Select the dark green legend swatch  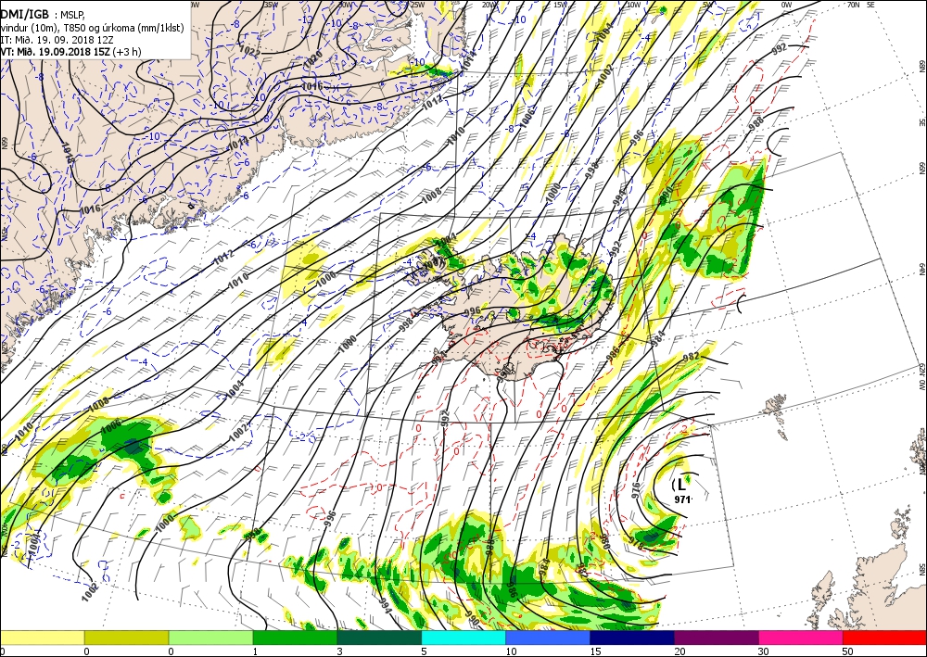[379, 638]
